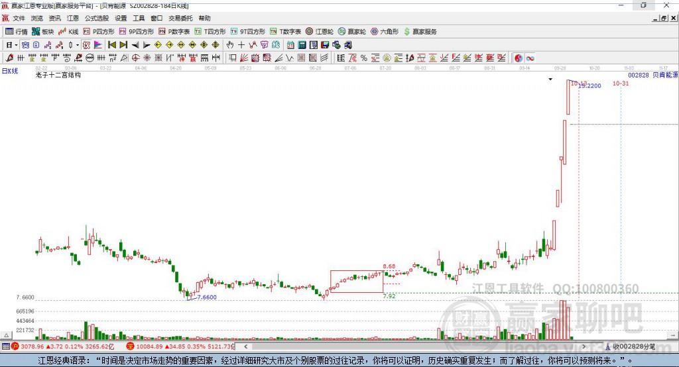Click the first yellow diamond arrow icon
The width and height of the screenshot is (679, 367).
coord(158,45)
